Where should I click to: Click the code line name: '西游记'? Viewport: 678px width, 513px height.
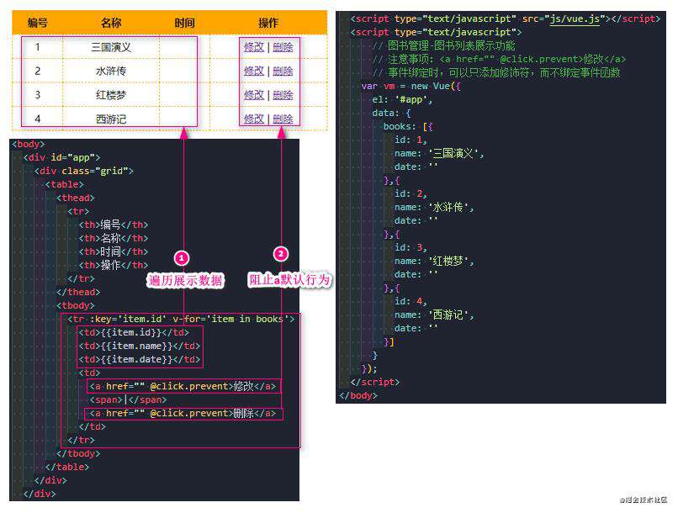(434, 315)
